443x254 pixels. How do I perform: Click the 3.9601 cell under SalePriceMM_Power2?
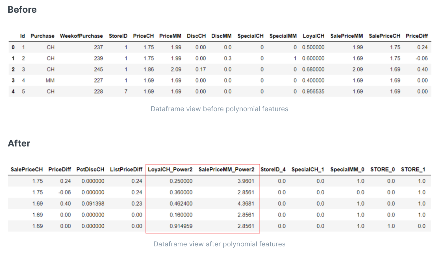[246, 181]
